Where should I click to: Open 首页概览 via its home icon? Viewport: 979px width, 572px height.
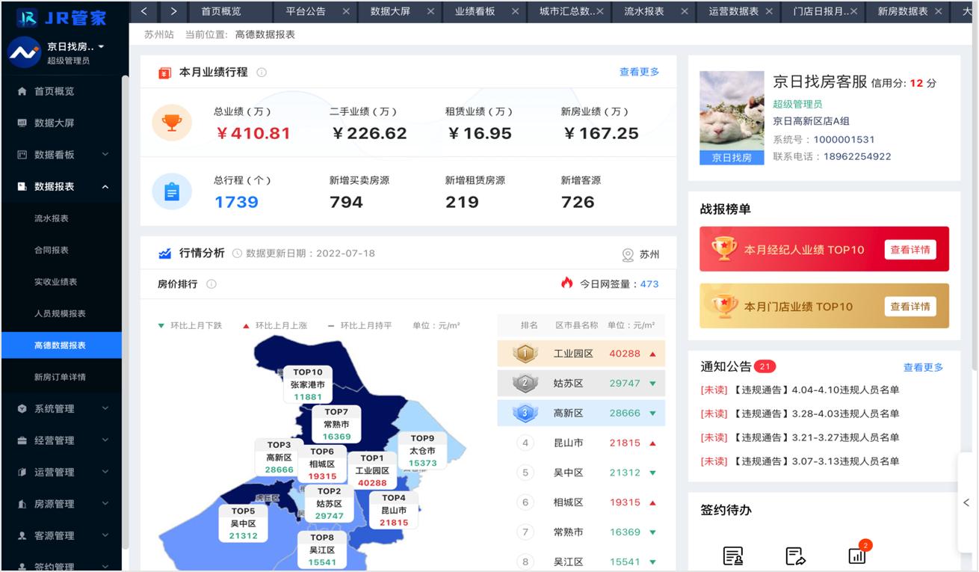21,91
